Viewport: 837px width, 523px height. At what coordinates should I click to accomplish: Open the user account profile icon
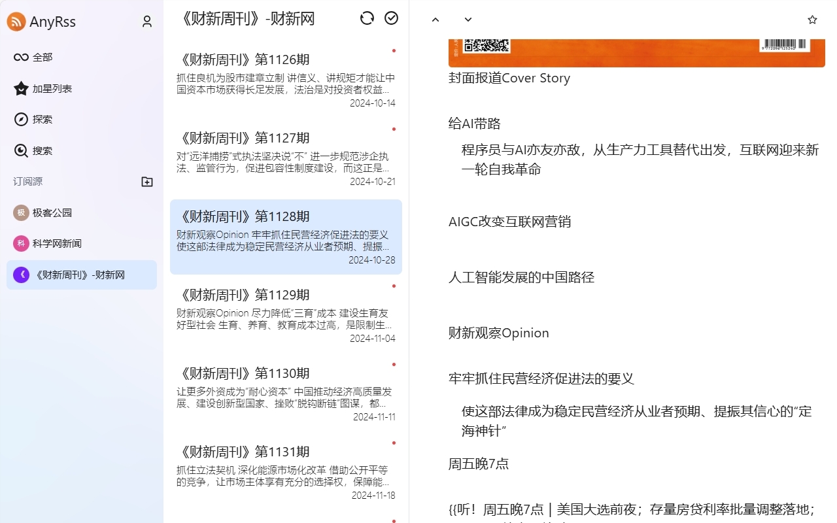click(x=147, y=22)
